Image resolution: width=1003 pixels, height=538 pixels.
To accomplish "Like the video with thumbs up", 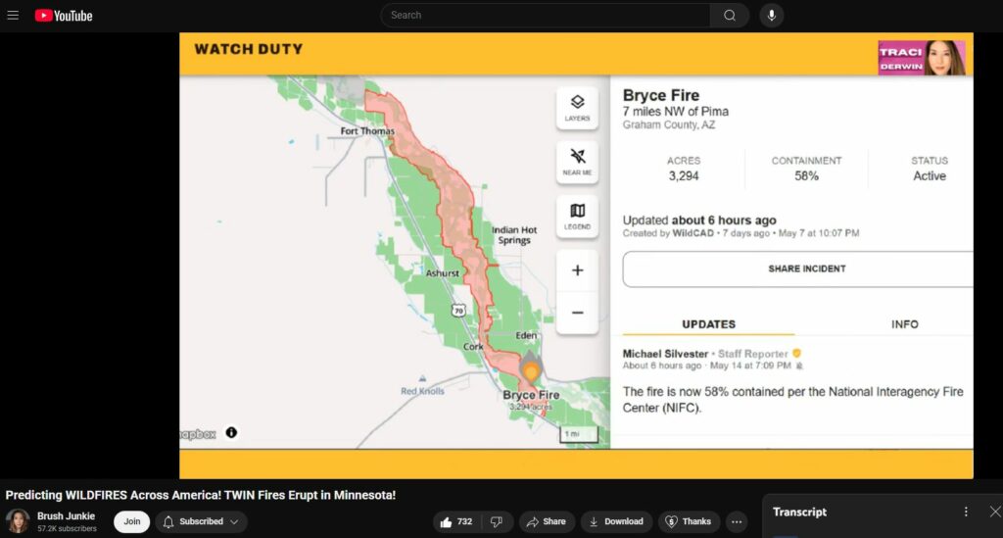I will tap(455, 521).
